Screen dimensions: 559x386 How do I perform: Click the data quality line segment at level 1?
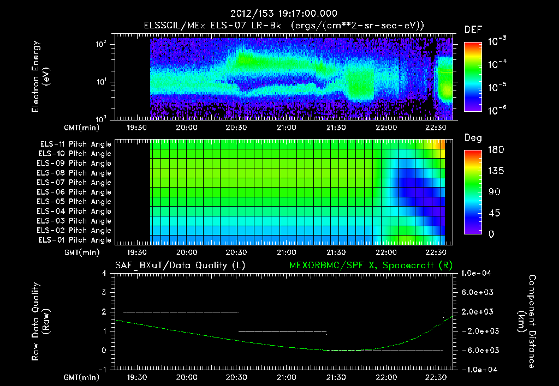282,331
